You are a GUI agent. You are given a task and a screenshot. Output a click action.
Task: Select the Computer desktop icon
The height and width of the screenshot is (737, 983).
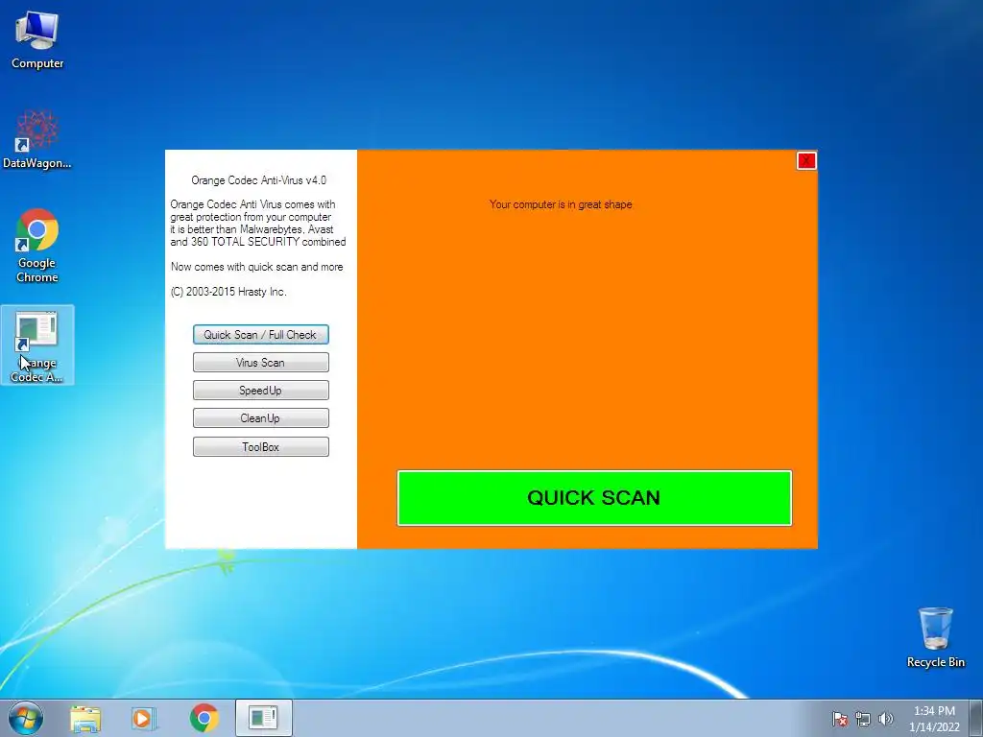[x=37, y=39]
